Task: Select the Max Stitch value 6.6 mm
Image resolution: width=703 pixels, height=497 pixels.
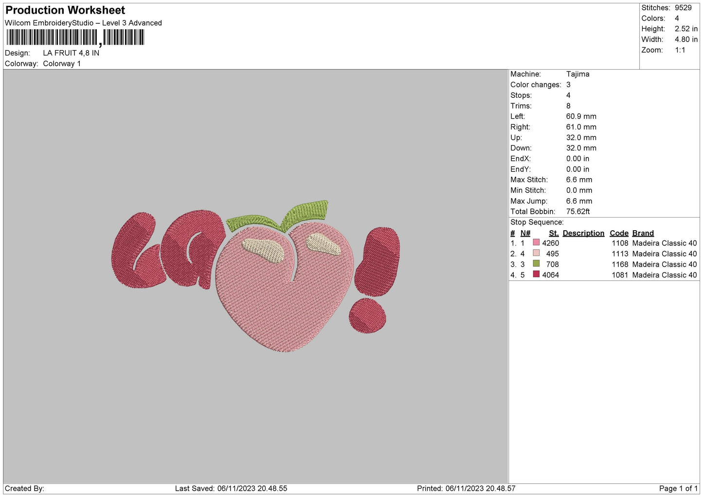Action: [579, 180]
